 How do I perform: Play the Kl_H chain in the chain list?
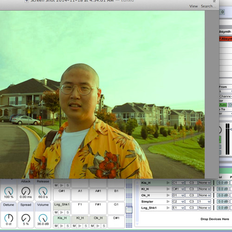point(168,189)
